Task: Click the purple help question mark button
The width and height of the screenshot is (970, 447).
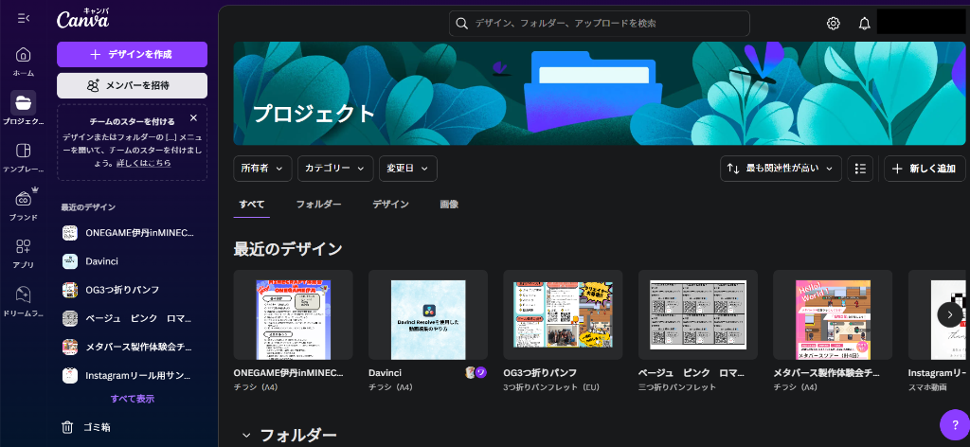Action: (x=954, y=424)
